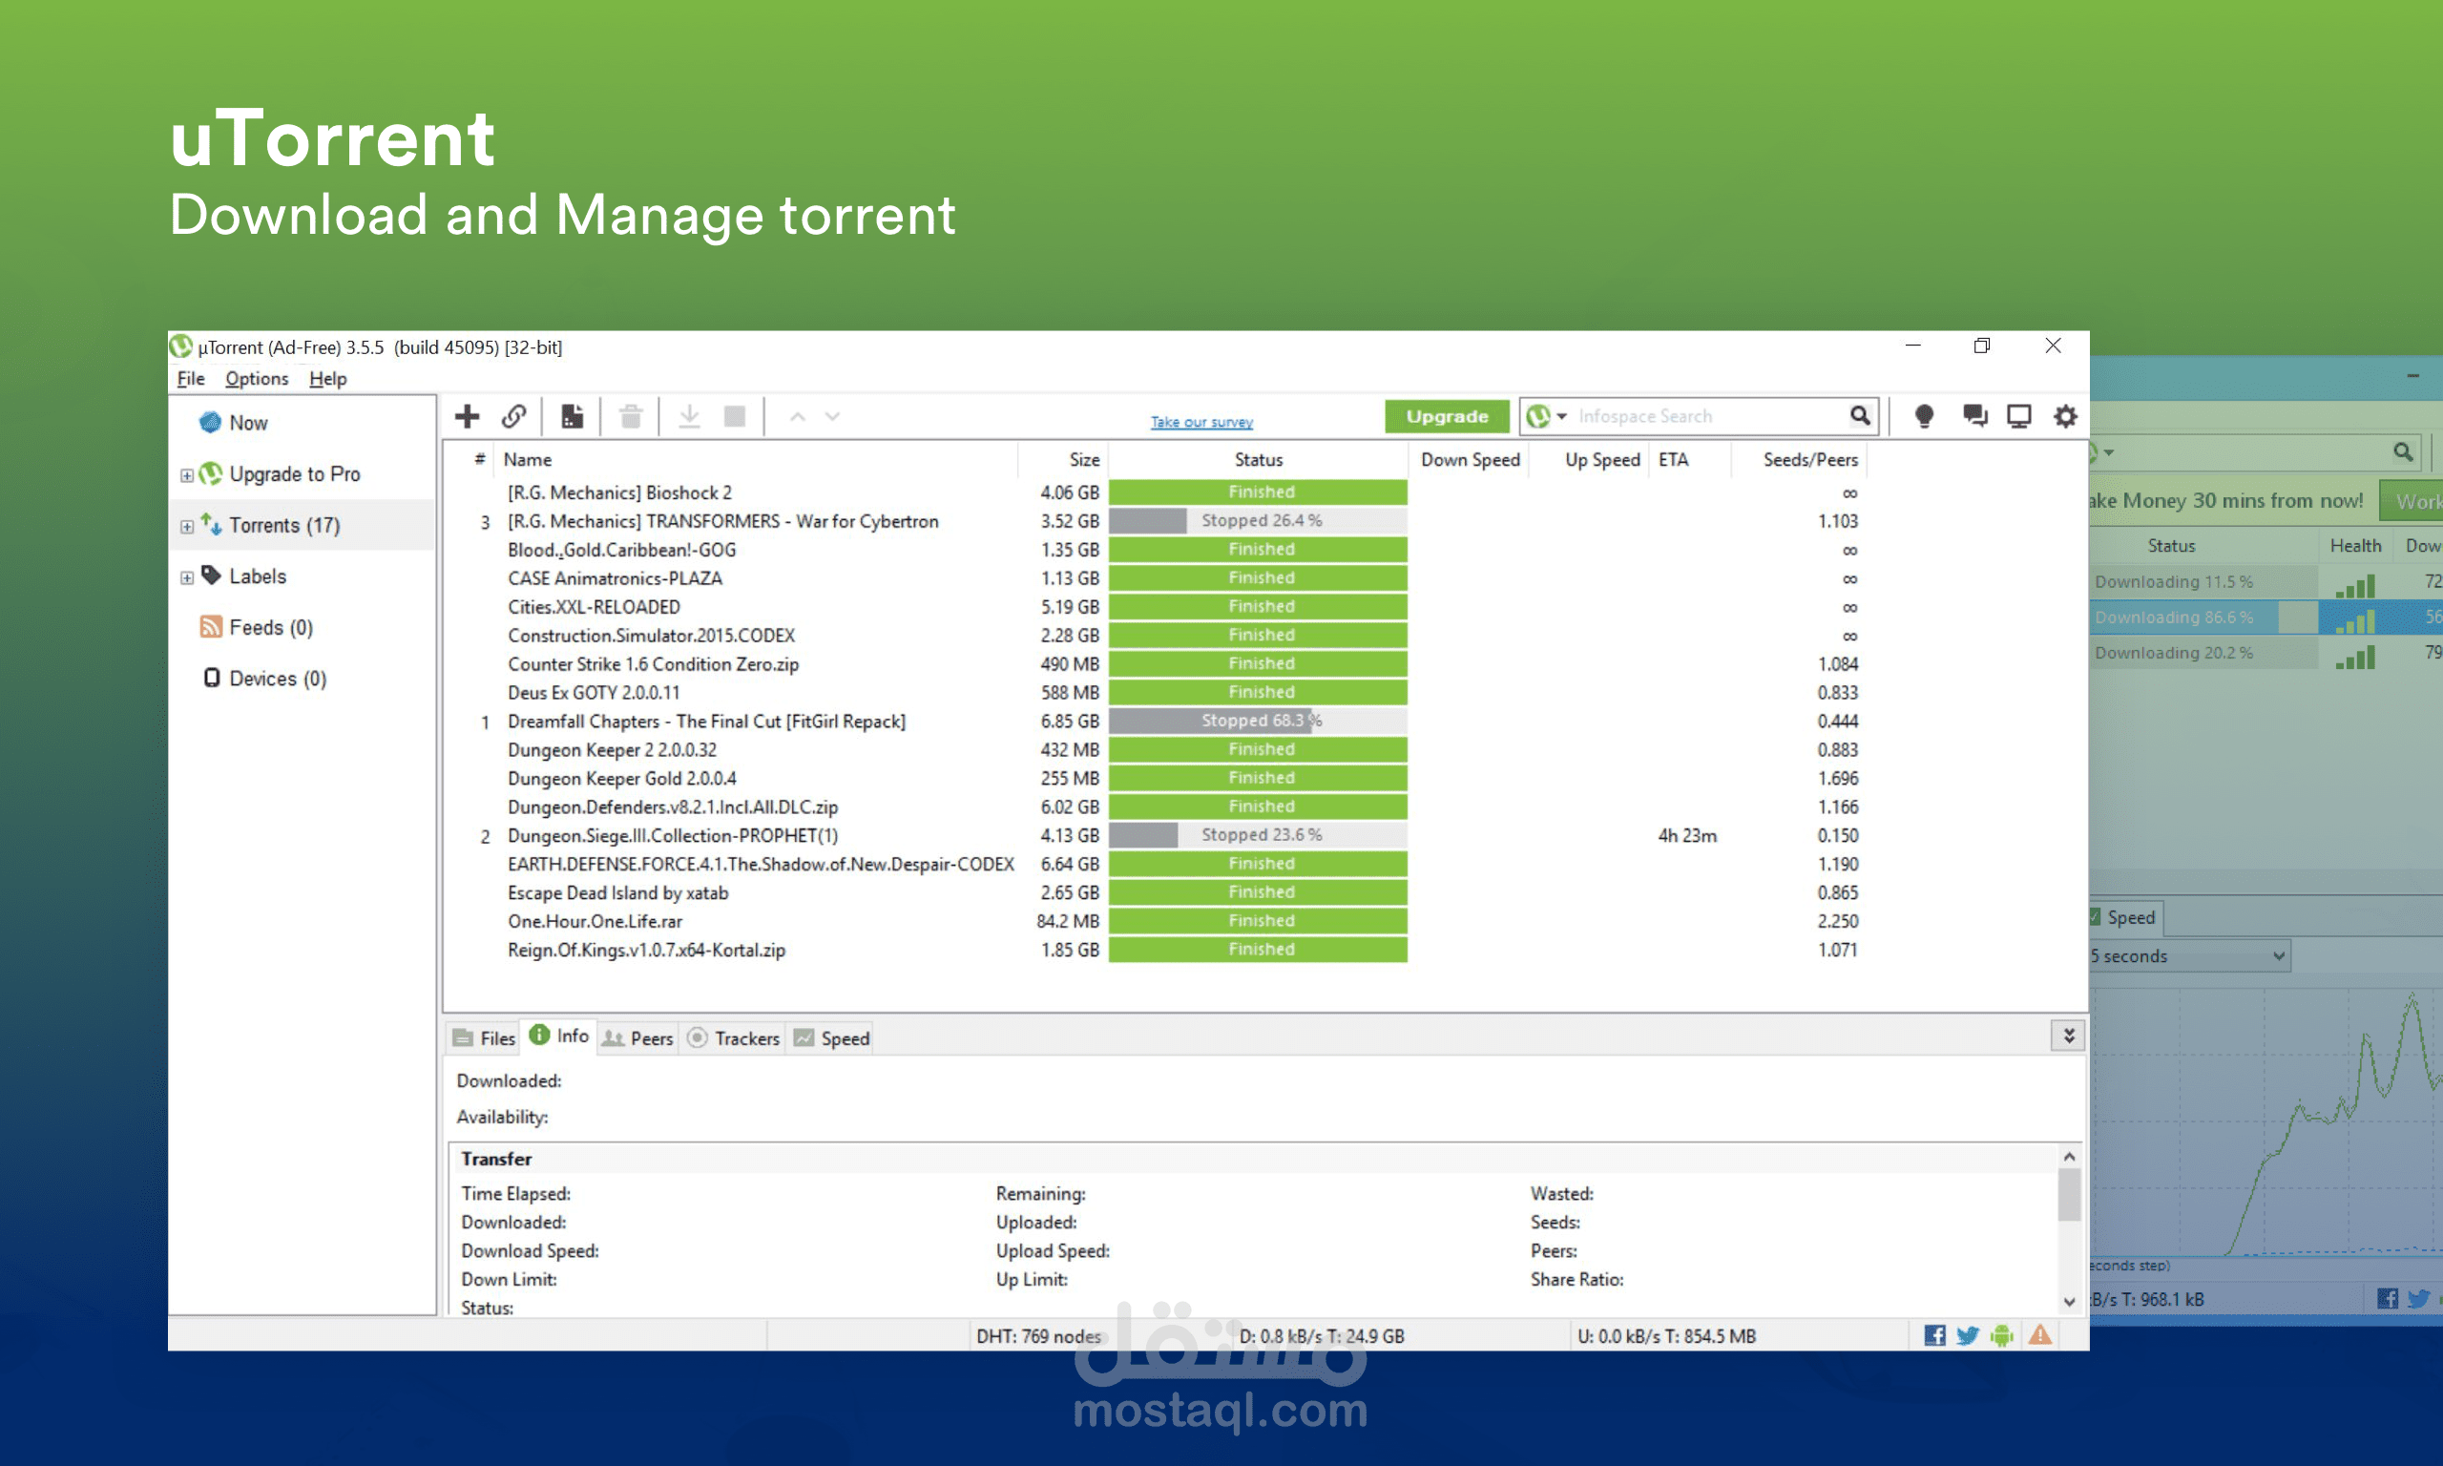Open Preferences via the gear icon

2065,416
